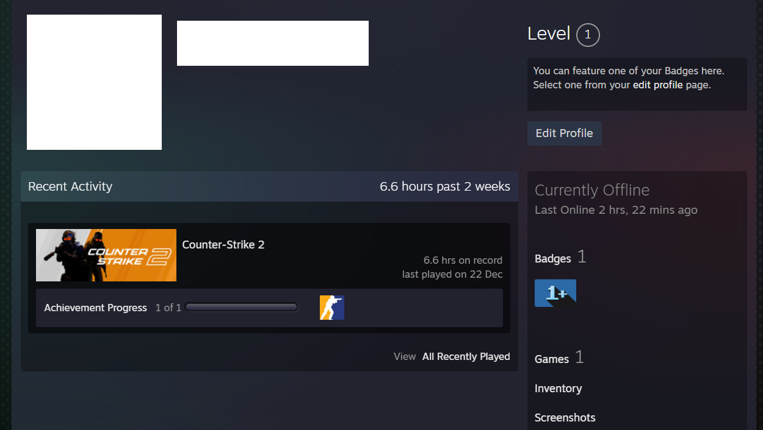
Task: Click the Recent Activity header
Action: [x=70, y=186]
